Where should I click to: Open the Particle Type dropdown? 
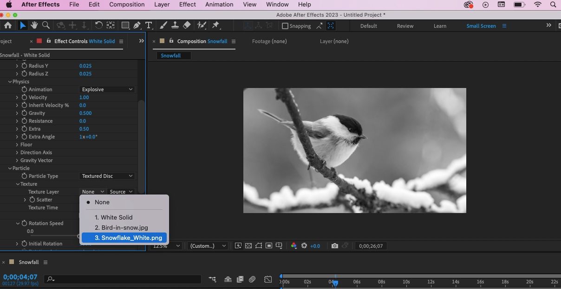pos(107,176)
